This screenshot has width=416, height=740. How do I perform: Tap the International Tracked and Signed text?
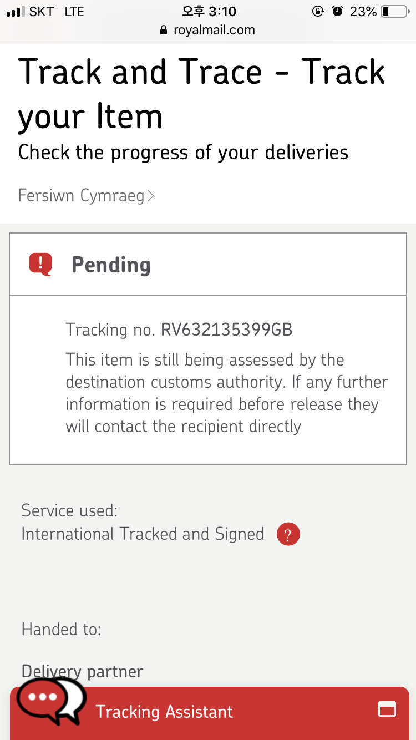point(143,534)
